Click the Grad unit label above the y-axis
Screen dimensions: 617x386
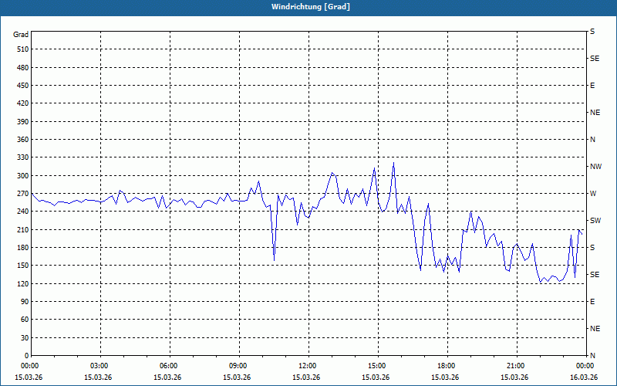[x=21, y=35]
